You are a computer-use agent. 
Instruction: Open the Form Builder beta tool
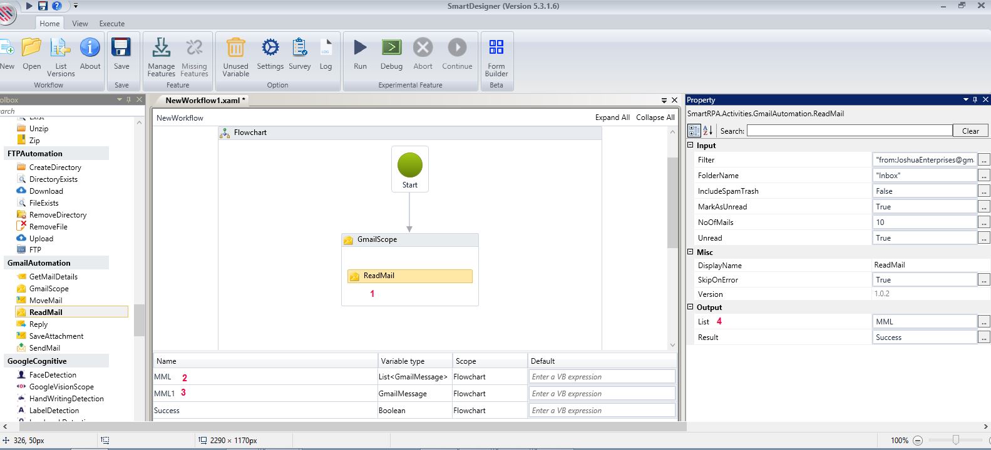[496, 48]
